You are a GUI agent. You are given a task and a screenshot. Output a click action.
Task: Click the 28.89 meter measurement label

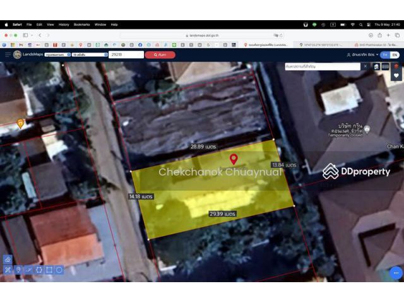click(203, 146)
